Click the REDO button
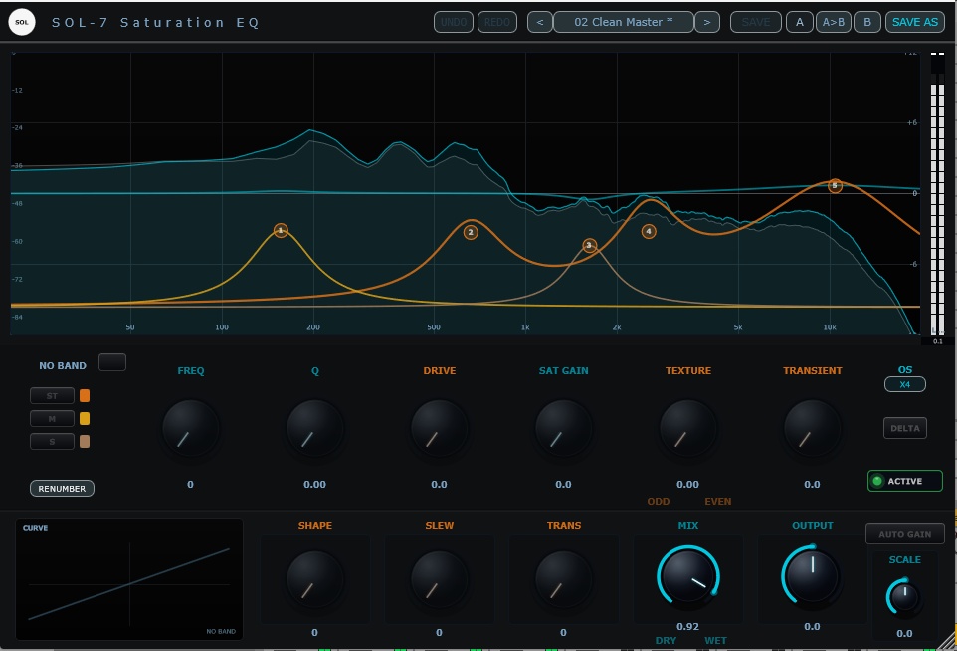 (x=497, y=22)
